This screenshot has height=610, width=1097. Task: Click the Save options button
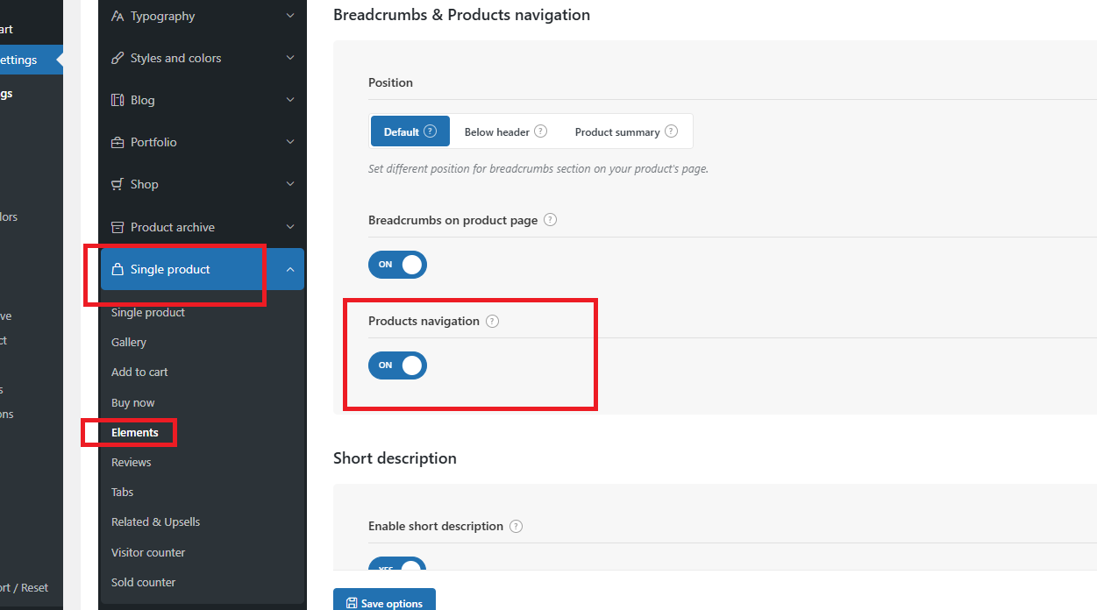tap(384, 599)
